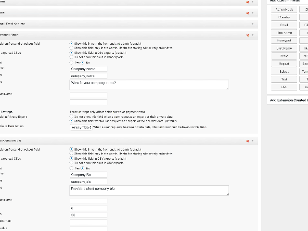Open the Anonymize private data action dropdown
This screenshot has width=308, height=231.
tap(81, 127)
